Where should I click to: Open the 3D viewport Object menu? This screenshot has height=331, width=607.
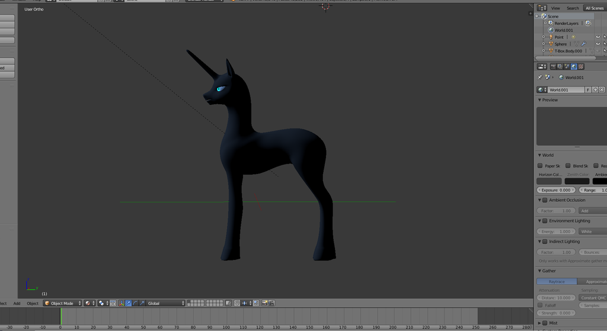tap(33, 304)
